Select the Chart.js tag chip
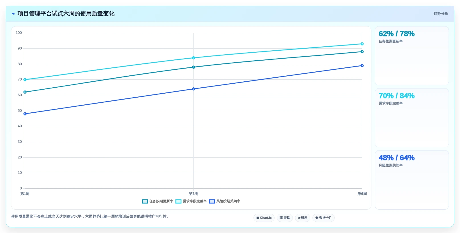Viewport: 460px width, 233px height. click(264, 218)
